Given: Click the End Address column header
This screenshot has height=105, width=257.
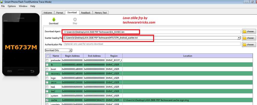Looking at the screenshot, I should pyautogui.click(x=94, y=56).
